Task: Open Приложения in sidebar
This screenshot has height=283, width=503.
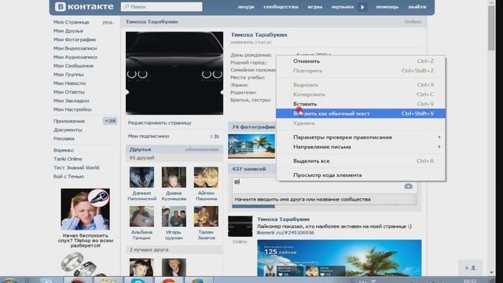Action: tap(69, 121)
